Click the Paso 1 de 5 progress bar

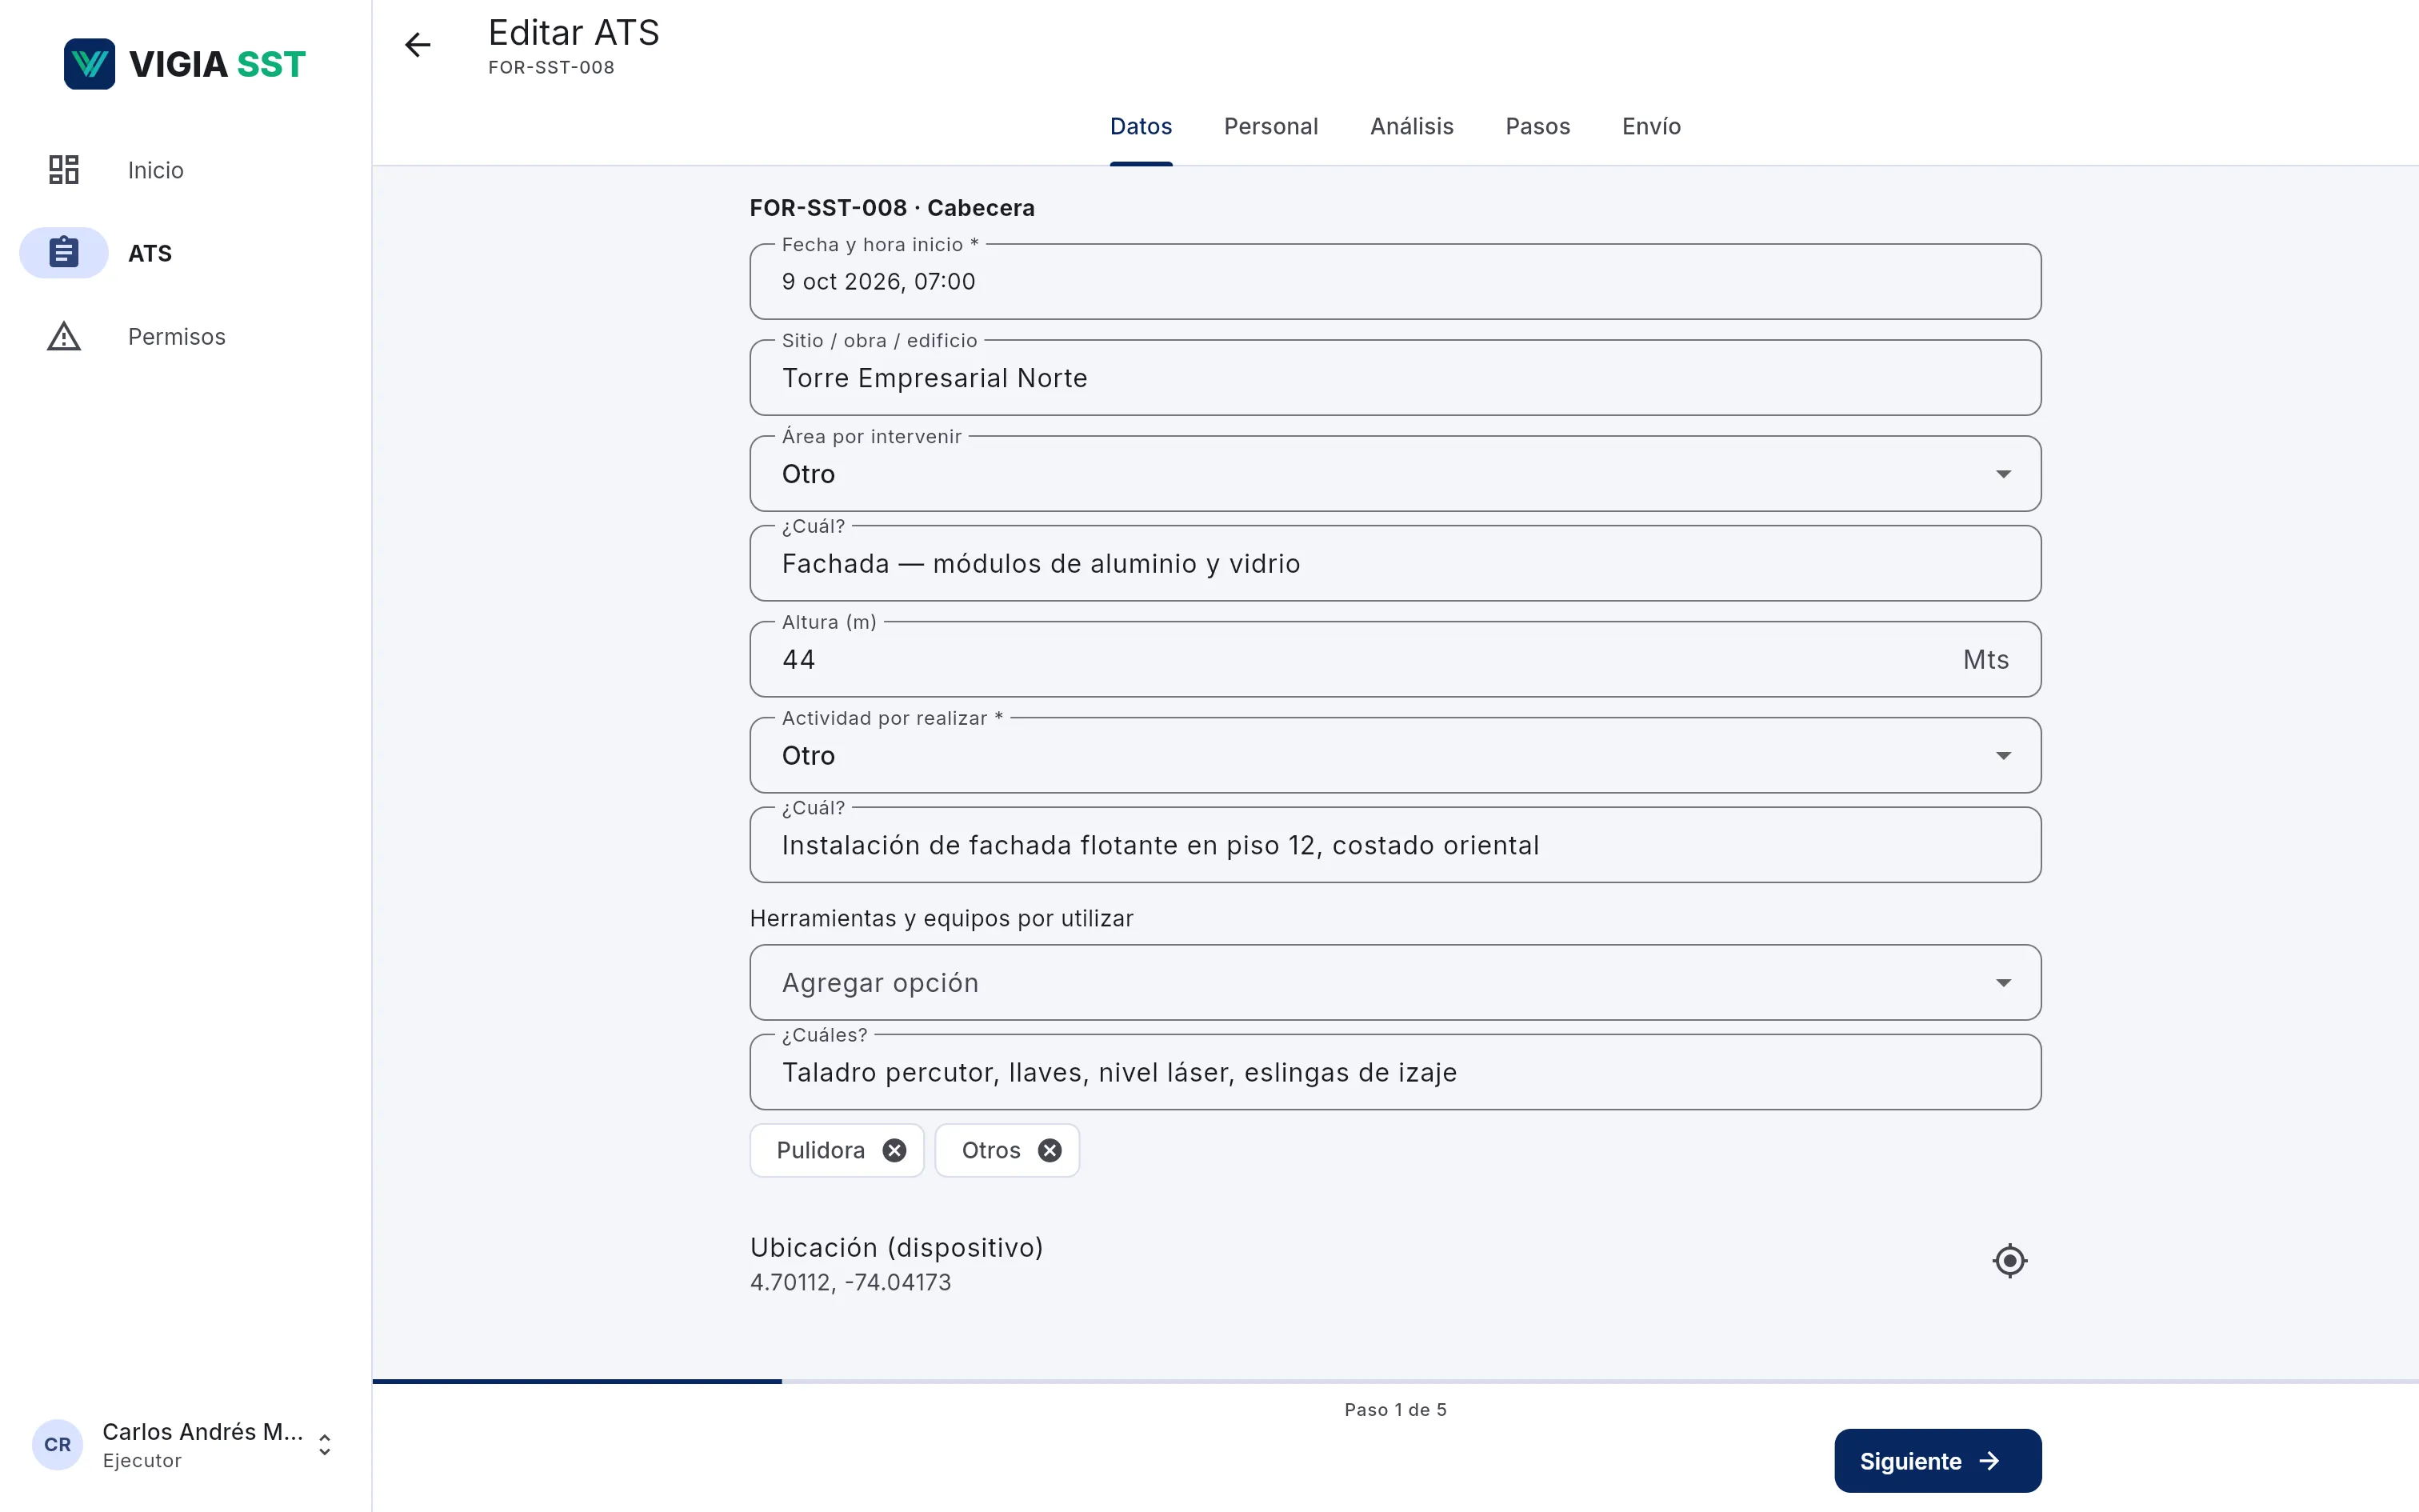1394,1382
